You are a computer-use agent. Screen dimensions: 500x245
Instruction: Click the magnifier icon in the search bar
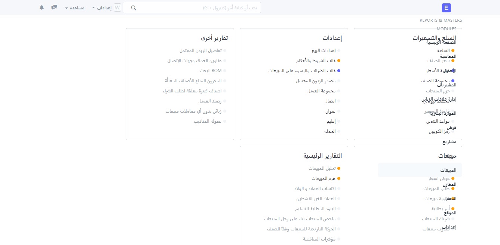pyautogui.click(x=134, y=7)
